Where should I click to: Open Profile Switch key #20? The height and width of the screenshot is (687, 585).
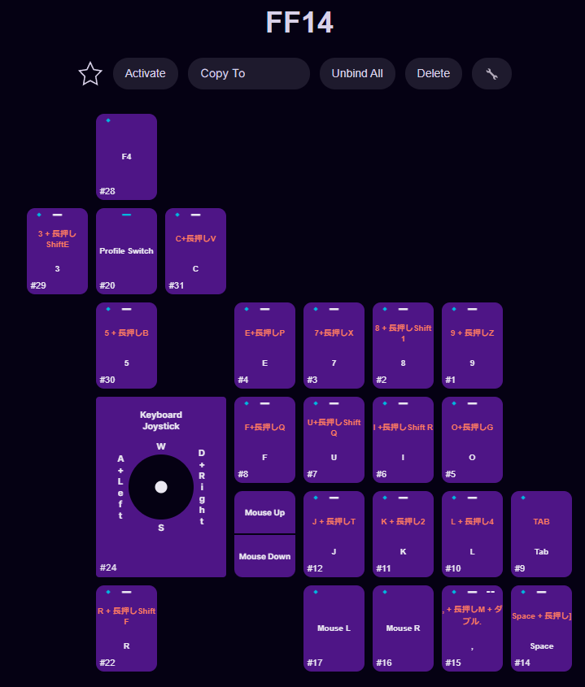[126, 251]
